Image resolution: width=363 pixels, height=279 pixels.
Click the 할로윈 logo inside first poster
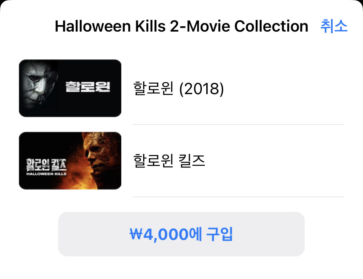tap(87, 87)
